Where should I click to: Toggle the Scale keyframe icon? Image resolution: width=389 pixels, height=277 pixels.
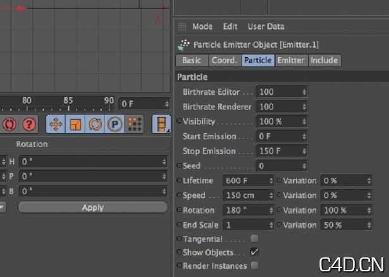[75, 124]
